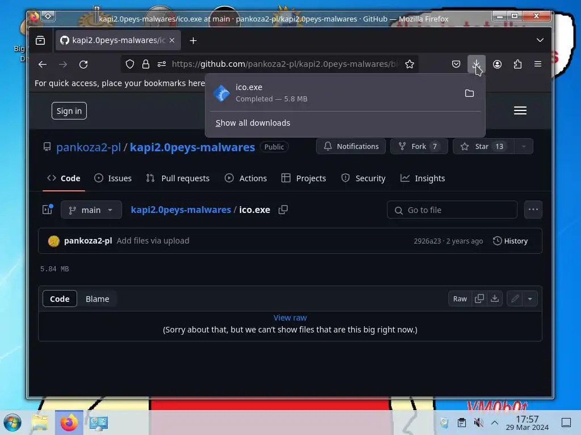Star the repository
Viewport: 581px width, 435px height.
point(483,147)
